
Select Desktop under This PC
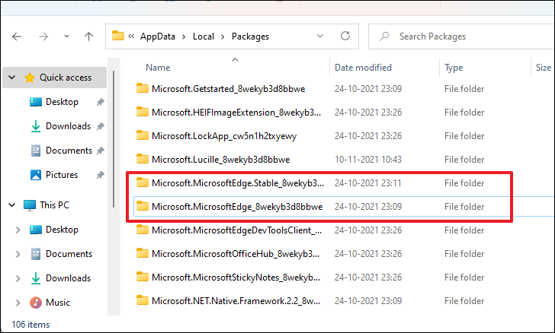(x=62, y=230)
